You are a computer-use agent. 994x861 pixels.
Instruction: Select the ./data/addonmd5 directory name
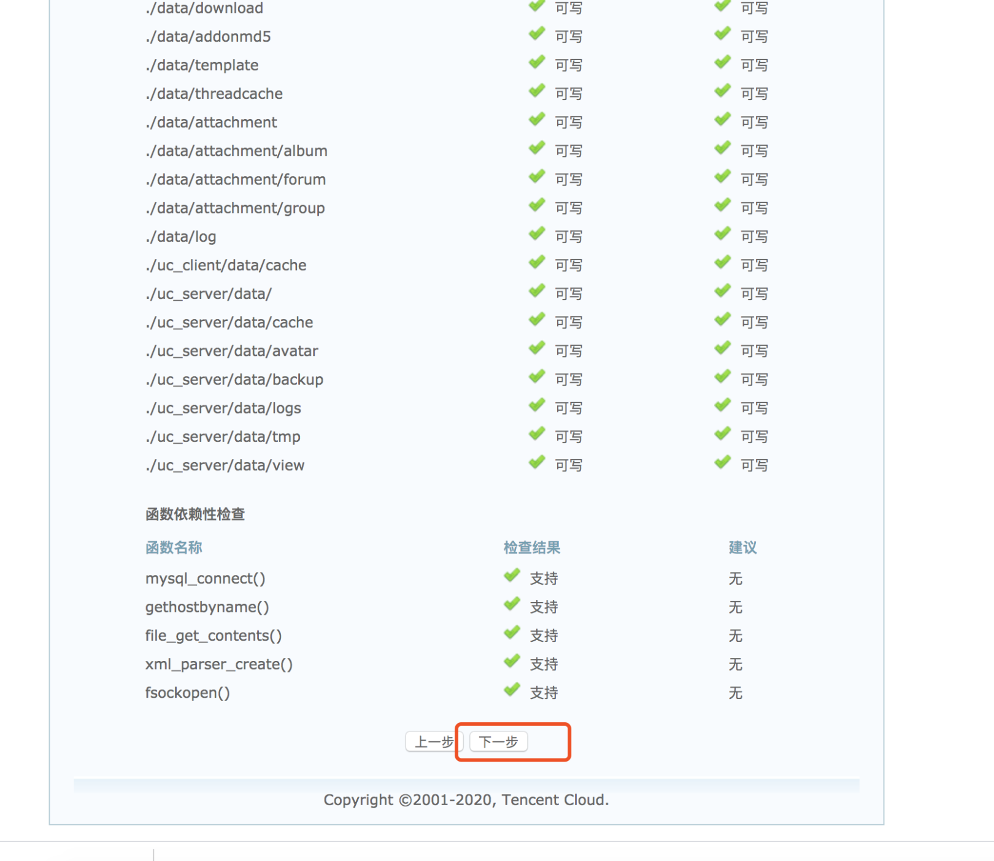pos(208,37)
